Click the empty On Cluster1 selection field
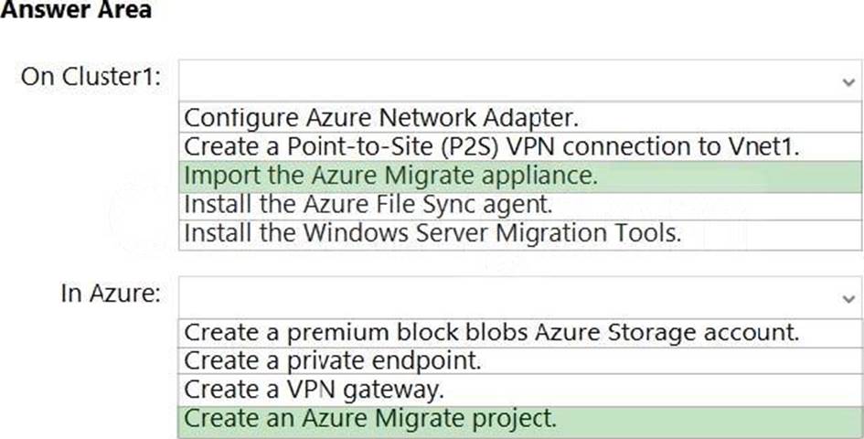864x439 pixels. tap(512, 80)
